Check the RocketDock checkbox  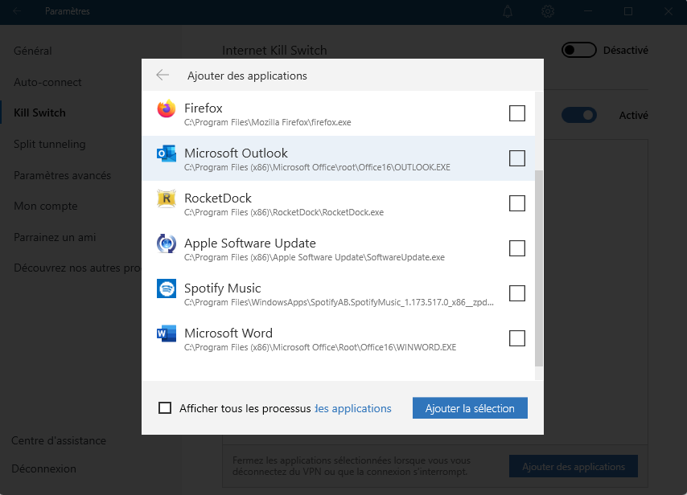tap(517, 203)
